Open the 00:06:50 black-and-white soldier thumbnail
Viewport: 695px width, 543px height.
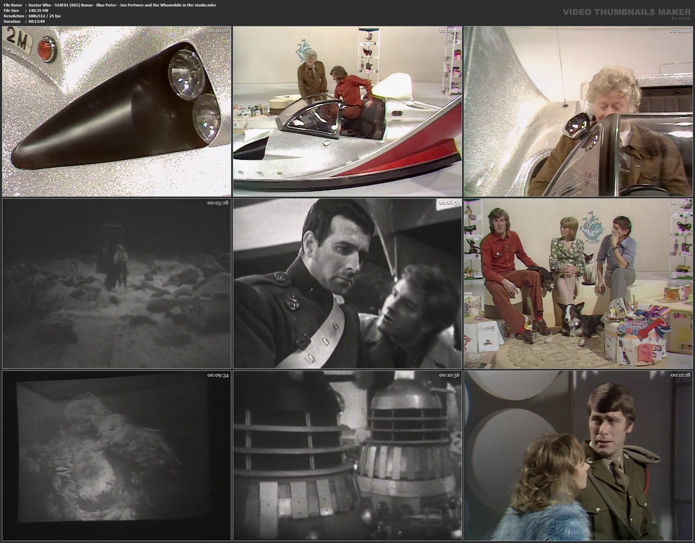point(347,284)
